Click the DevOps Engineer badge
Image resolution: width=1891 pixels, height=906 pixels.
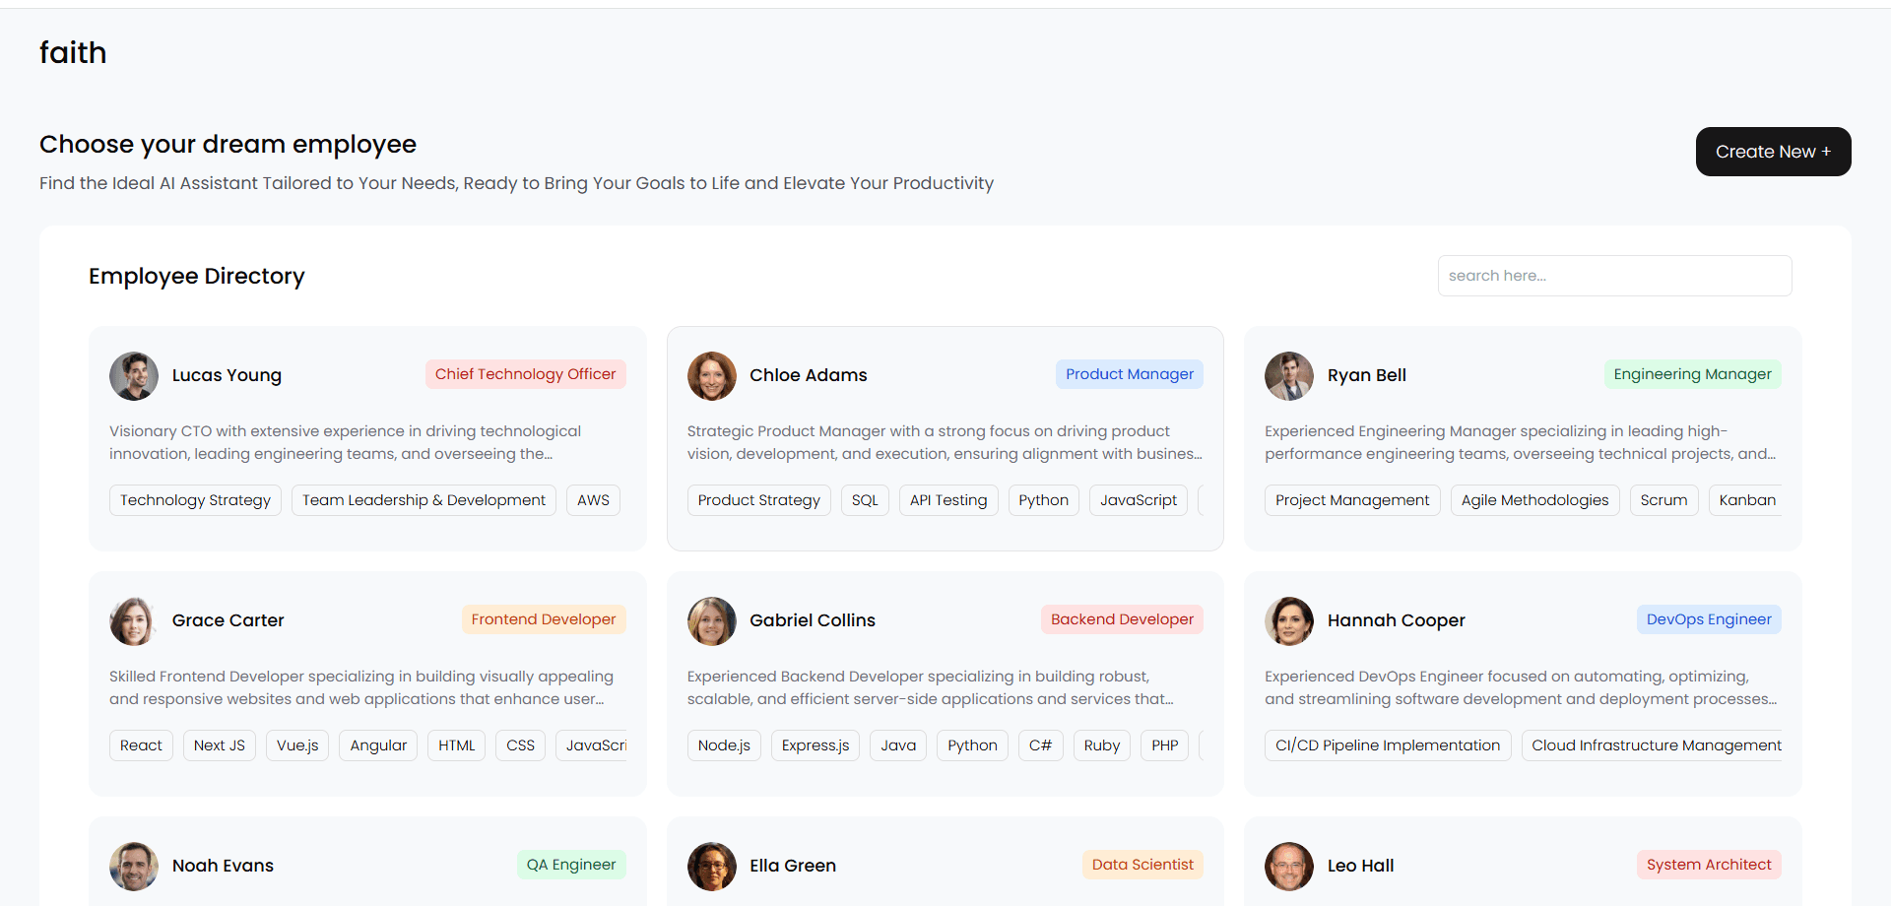coord(1709,619)
